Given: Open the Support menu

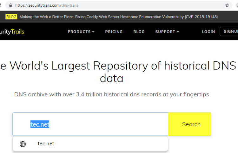Looking at the screenshot, I should coord(167,31).
